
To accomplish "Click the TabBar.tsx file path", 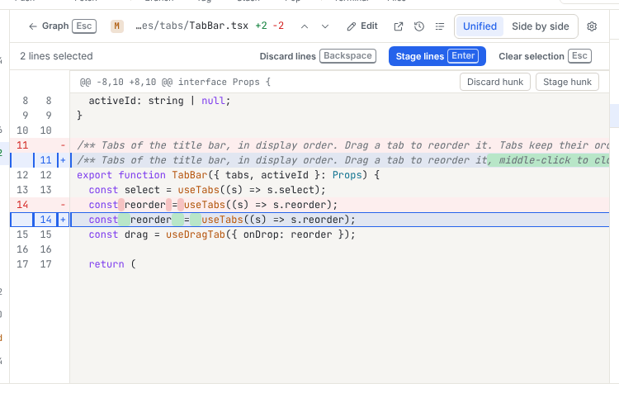I will (x=191, y=26).
